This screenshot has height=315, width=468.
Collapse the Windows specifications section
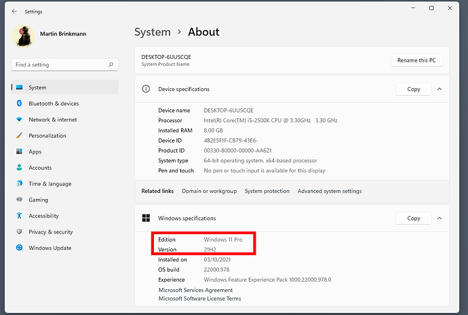[440, 218]
